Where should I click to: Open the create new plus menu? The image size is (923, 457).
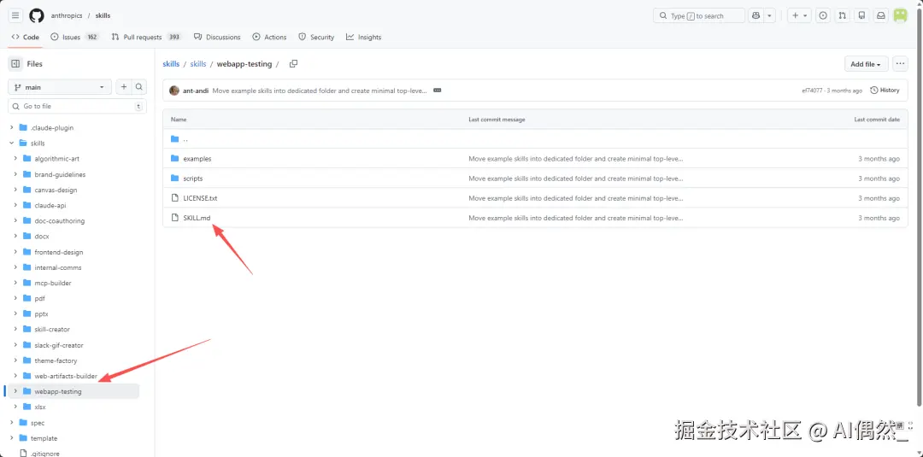point(799,16)
